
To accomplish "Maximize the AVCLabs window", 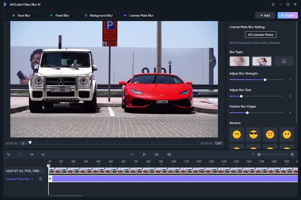I will tap(288, 5).
